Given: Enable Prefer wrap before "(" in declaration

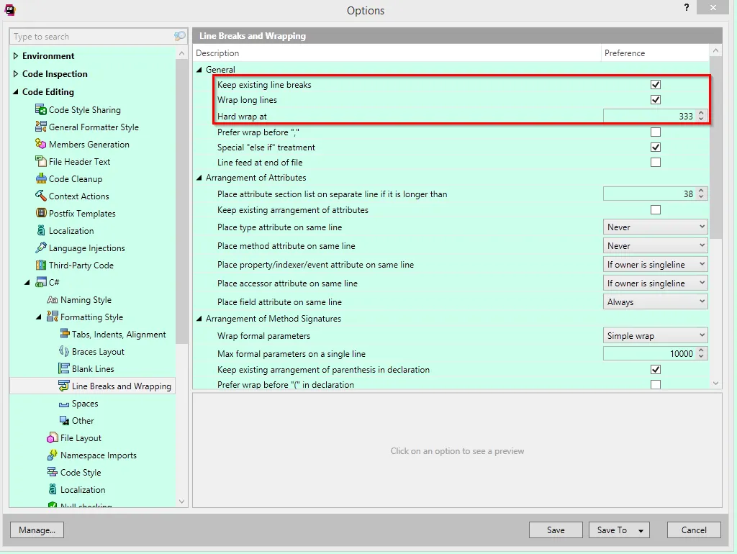Looking at the screenshot, I should (655, 384).
